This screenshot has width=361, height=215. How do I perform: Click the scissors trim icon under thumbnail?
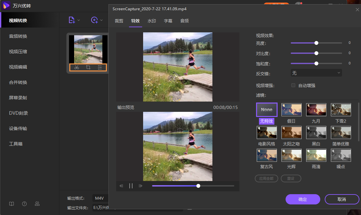pyautogui.click(x=76, y=67)
